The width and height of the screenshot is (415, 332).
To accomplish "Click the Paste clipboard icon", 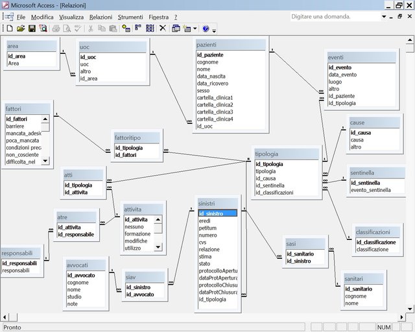I will coord(113,29).
